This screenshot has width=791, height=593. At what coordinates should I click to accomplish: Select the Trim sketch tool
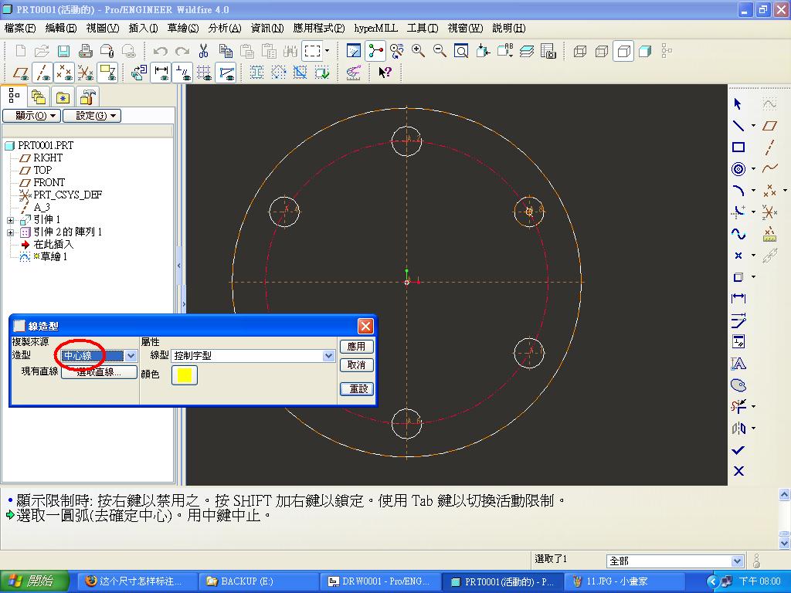[x=738, y=406]
